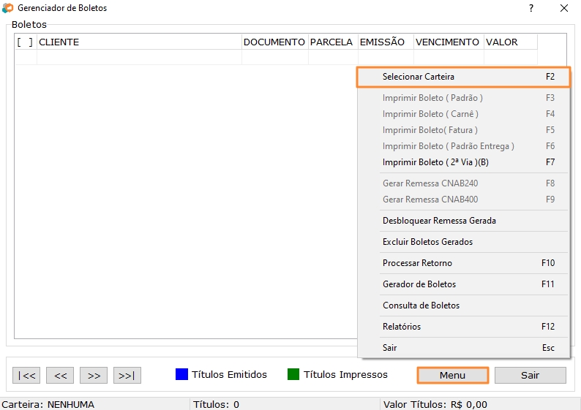The height and width of the screenshot is (410, 581).
Task: Go to first record with |<< button
Action: [26, 376]
